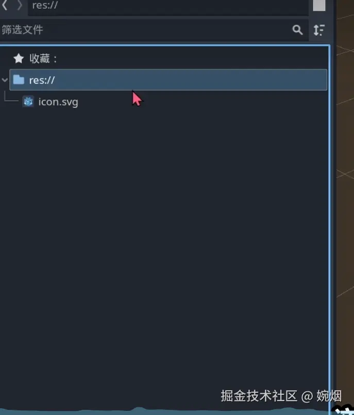Select the icon.svg file

(58, 102)
